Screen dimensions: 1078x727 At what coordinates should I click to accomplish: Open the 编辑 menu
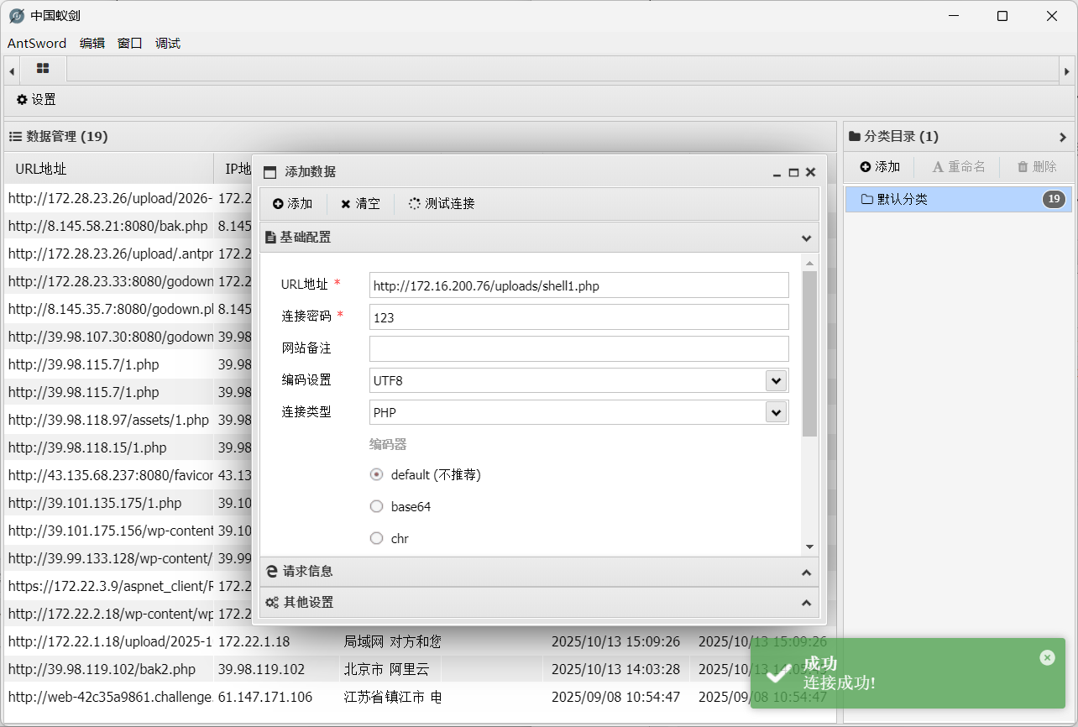click(92, 44)
